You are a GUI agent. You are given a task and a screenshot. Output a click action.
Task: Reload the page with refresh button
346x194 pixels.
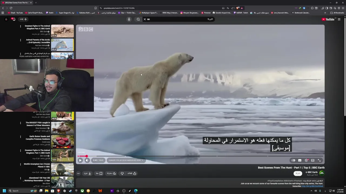coord(11,8)
